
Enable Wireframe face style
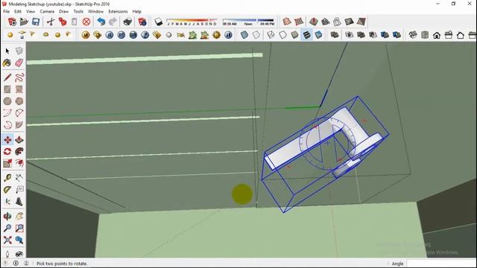click(x=271, y=35)
